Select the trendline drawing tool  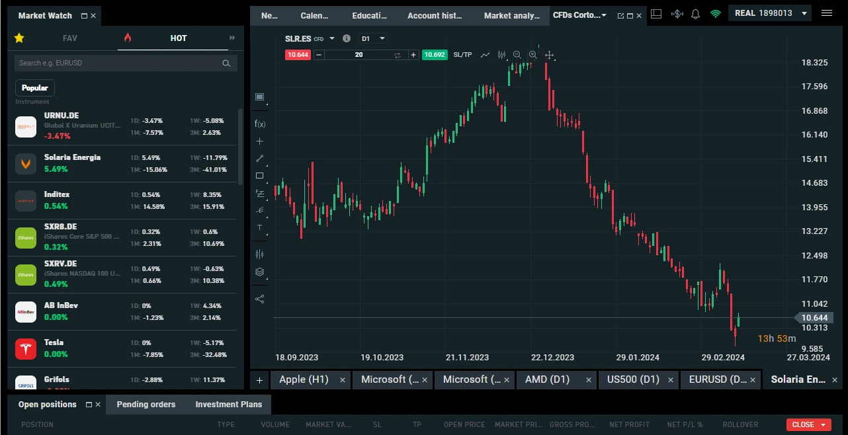(260, 159)
